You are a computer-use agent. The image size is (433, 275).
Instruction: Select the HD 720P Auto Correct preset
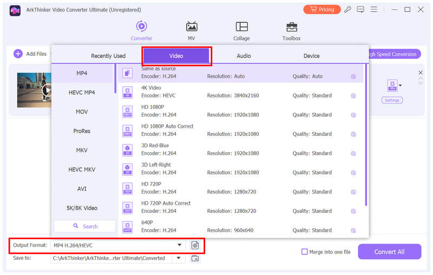coord(240,207)
